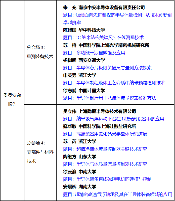Open the 多功能干涉显微镜及应用 title

click(x=94, y=53)
